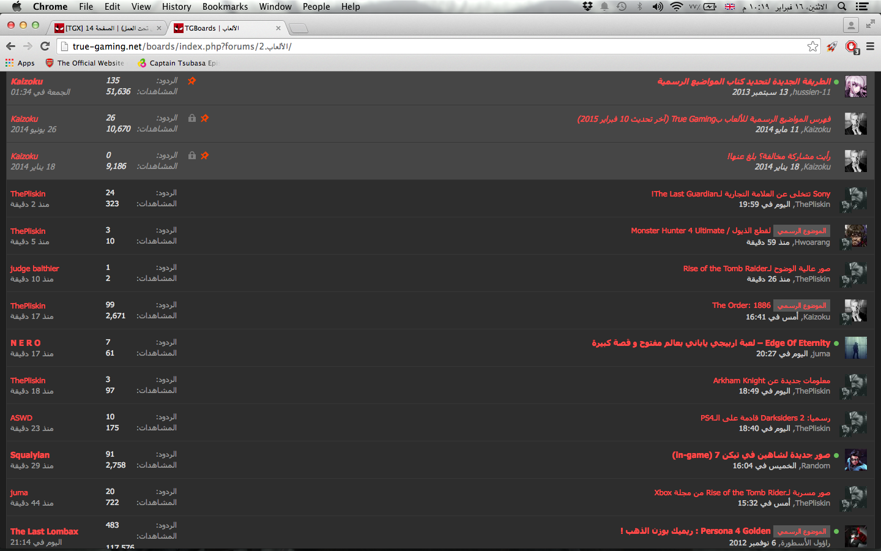
Task: Click the avatar beside the Edge Of Eternity thread
Action: tap(856, 348)
